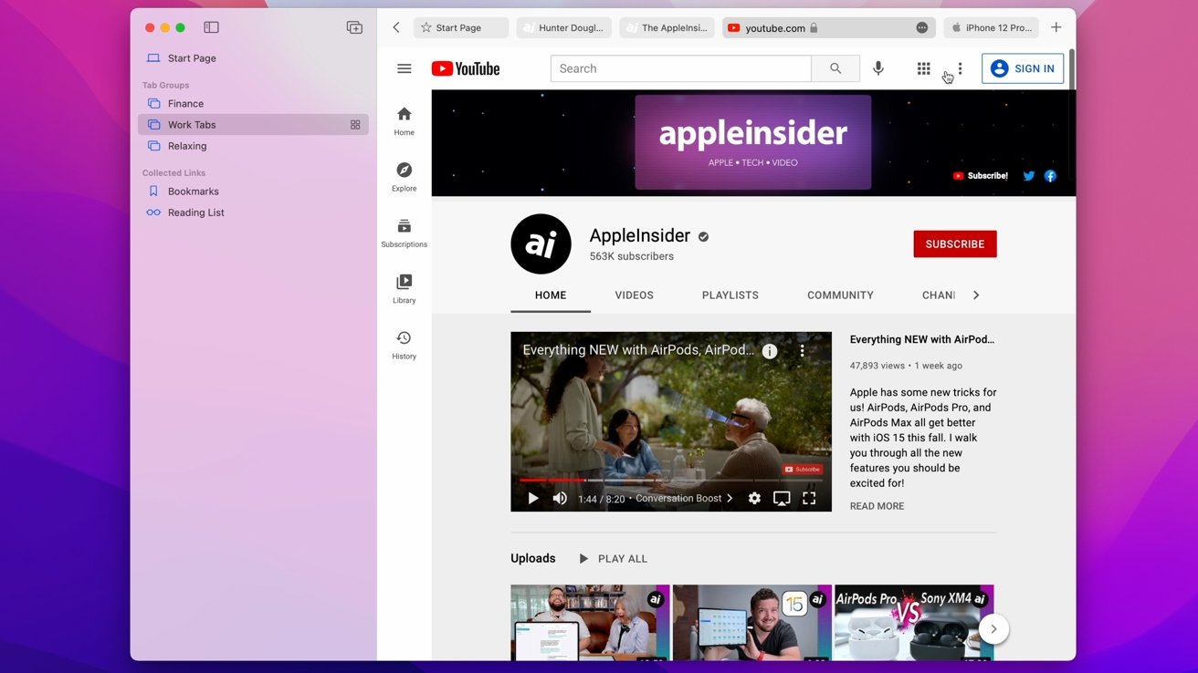Open Reading List in the sidebar
Viewport: 1198px width, 673px height.
(253, 212)
